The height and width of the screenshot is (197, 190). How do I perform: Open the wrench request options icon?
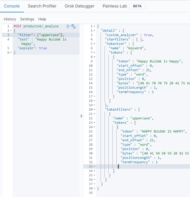click(73, 26)
